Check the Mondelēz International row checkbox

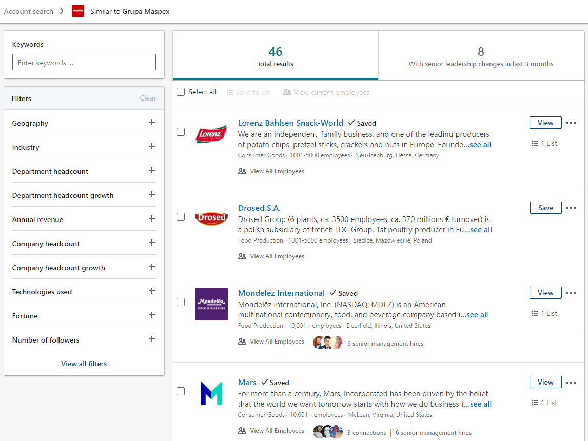tap(181, 302)
